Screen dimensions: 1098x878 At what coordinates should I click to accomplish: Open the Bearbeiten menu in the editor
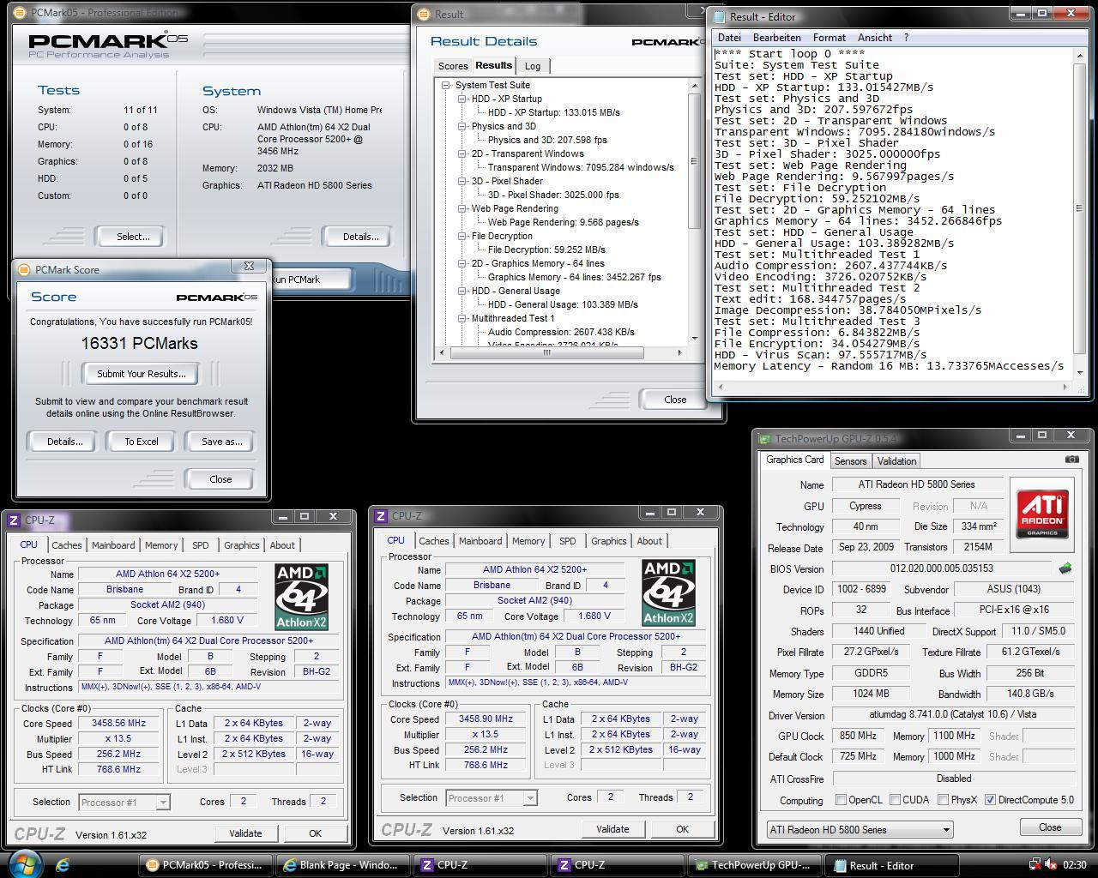777,38
